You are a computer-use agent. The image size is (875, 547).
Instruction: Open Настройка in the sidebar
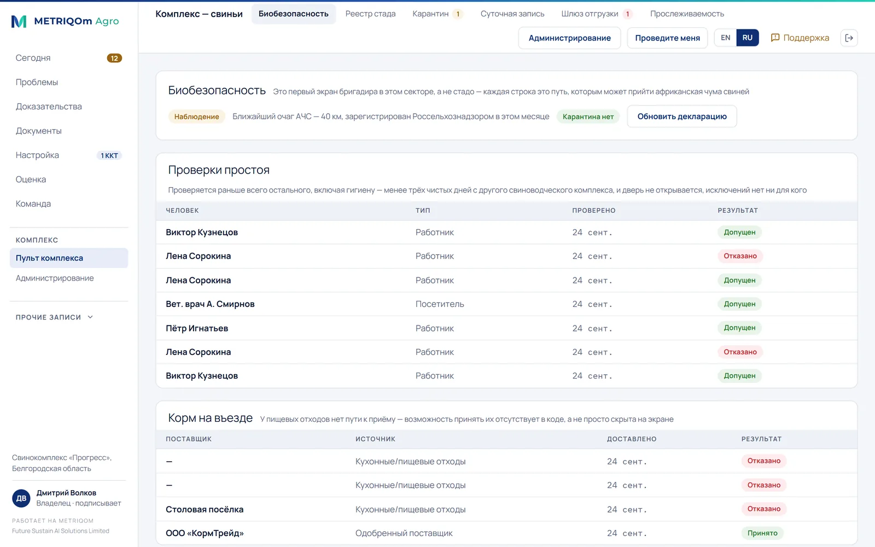point(69,155)
